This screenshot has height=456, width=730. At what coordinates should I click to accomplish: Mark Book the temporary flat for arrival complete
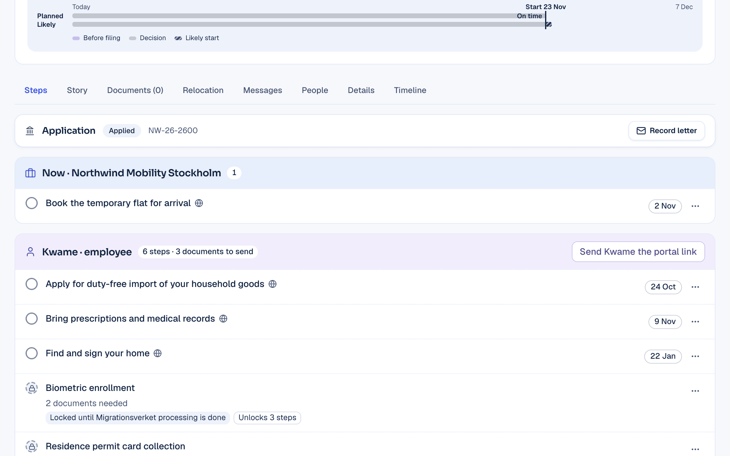(32, 203)
